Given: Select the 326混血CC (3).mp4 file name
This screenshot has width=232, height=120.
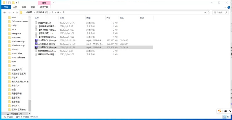Looking at the screenshot, I should coord(47,47).
